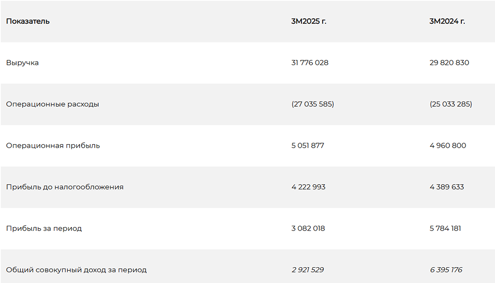Click operating profit value 4 960 800
This screenshot has height=283, width=495.
tap(447, 146)
